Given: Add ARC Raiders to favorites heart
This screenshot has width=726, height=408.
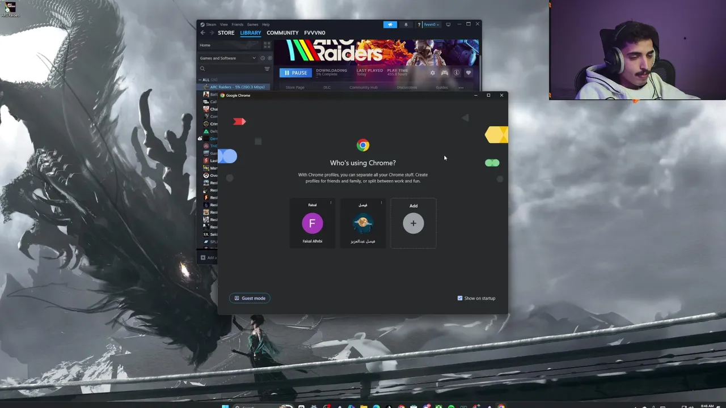Looking at the screenshot, I should [x=468, y=73].
